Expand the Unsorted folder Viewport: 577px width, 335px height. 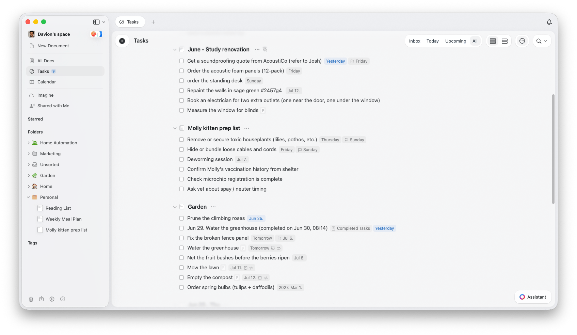(29, 165)
